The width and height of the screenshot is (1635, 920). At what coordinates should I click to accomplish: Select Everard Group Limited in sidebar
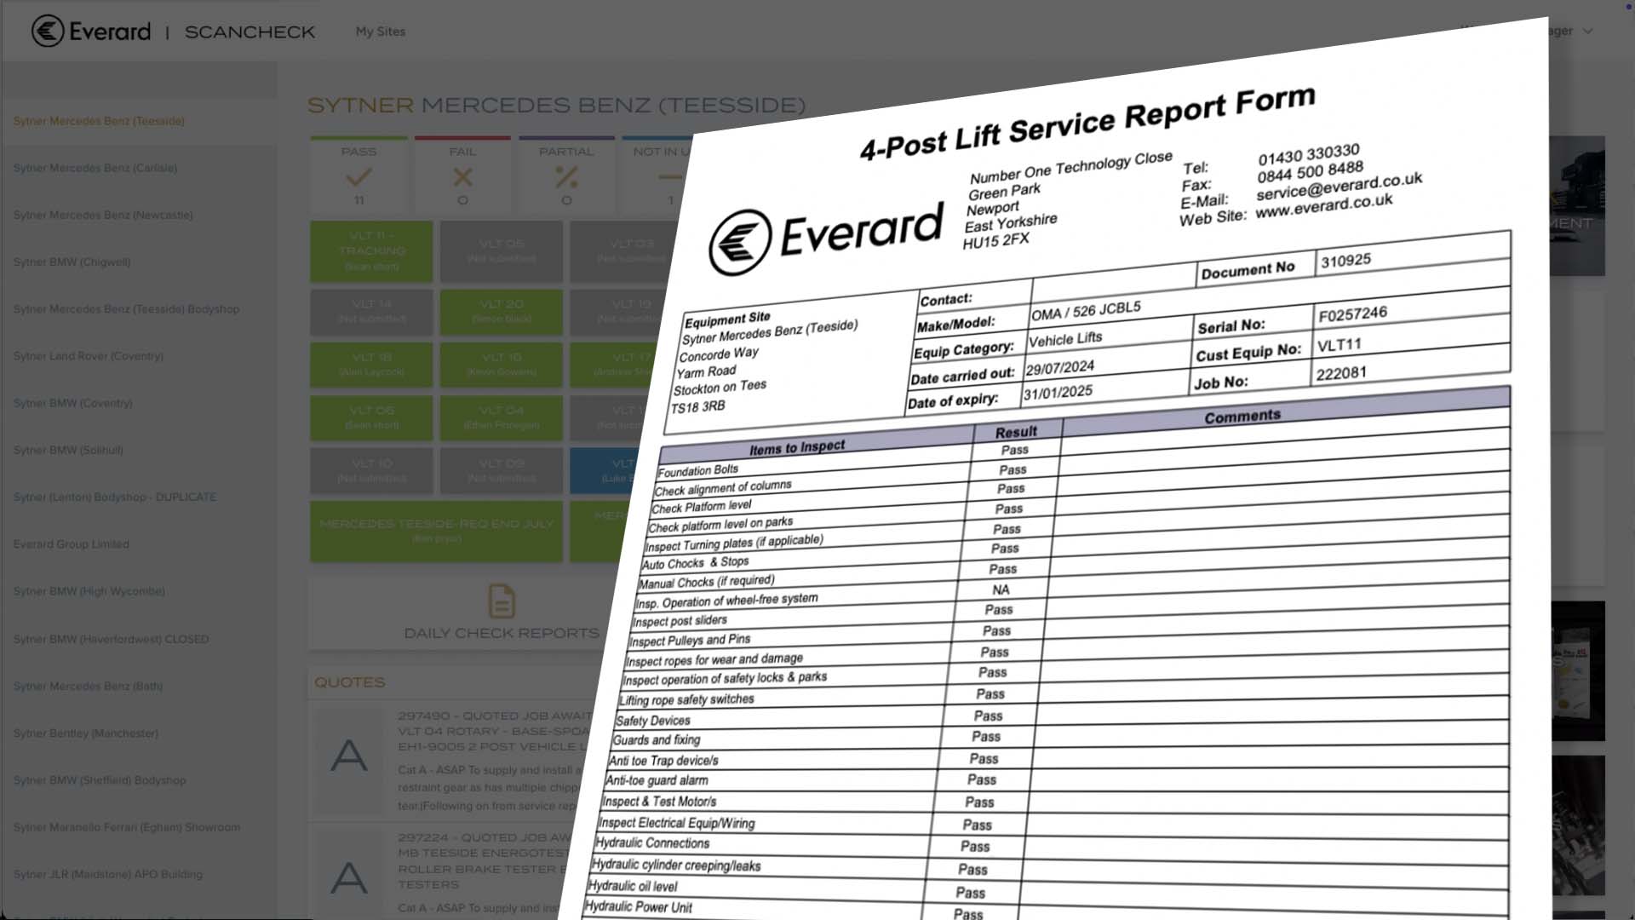(71, 543)
